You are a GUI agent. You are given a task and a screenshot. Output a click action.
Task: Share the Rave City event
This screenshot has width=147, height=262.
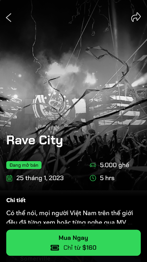click(x=136, y=17)
